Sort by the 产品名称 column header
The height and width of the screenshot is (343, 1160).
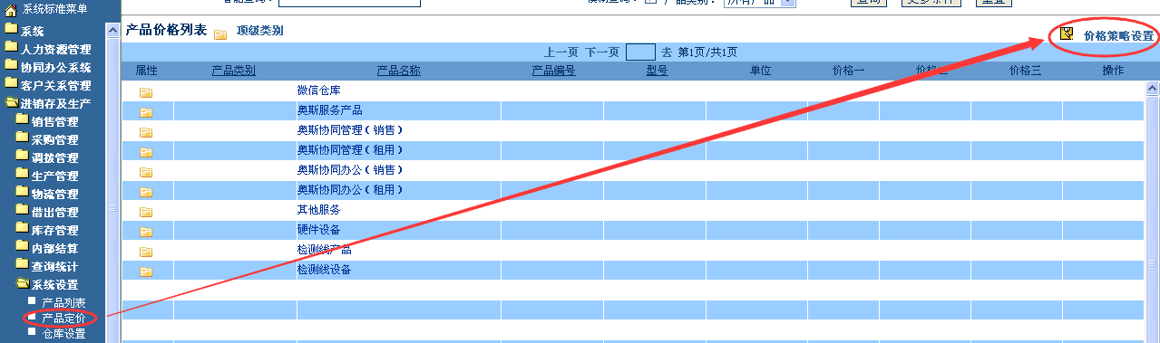[399, 71]
